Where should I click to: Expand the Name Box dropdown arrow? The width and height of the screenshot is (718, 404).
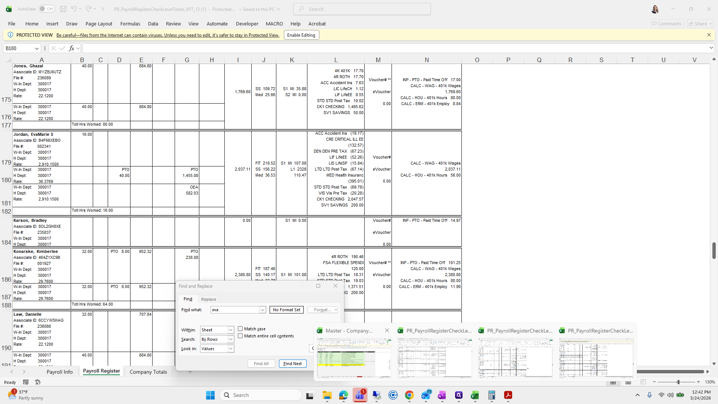tap(37, 48)
